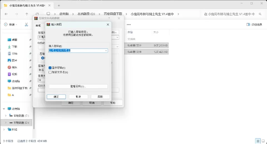This screenshot has width=267, height=144.
Task: Click 百度网盘下载 in the address breadcrumb
Action: point(113,14)
